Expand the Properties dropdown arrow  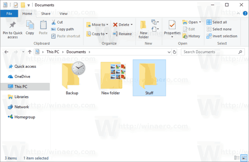coord(172,37)
